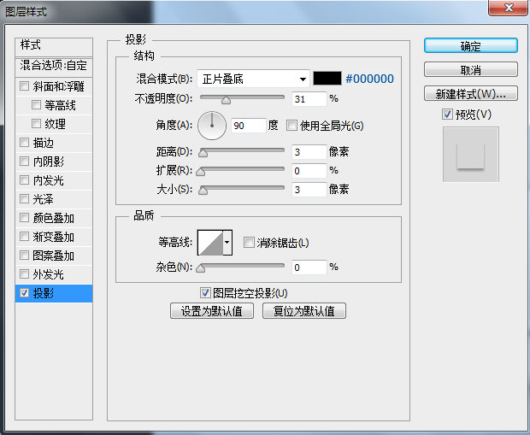Select 混合选项:自定 entry
This screenshot has height=435, width=530.
54,67
